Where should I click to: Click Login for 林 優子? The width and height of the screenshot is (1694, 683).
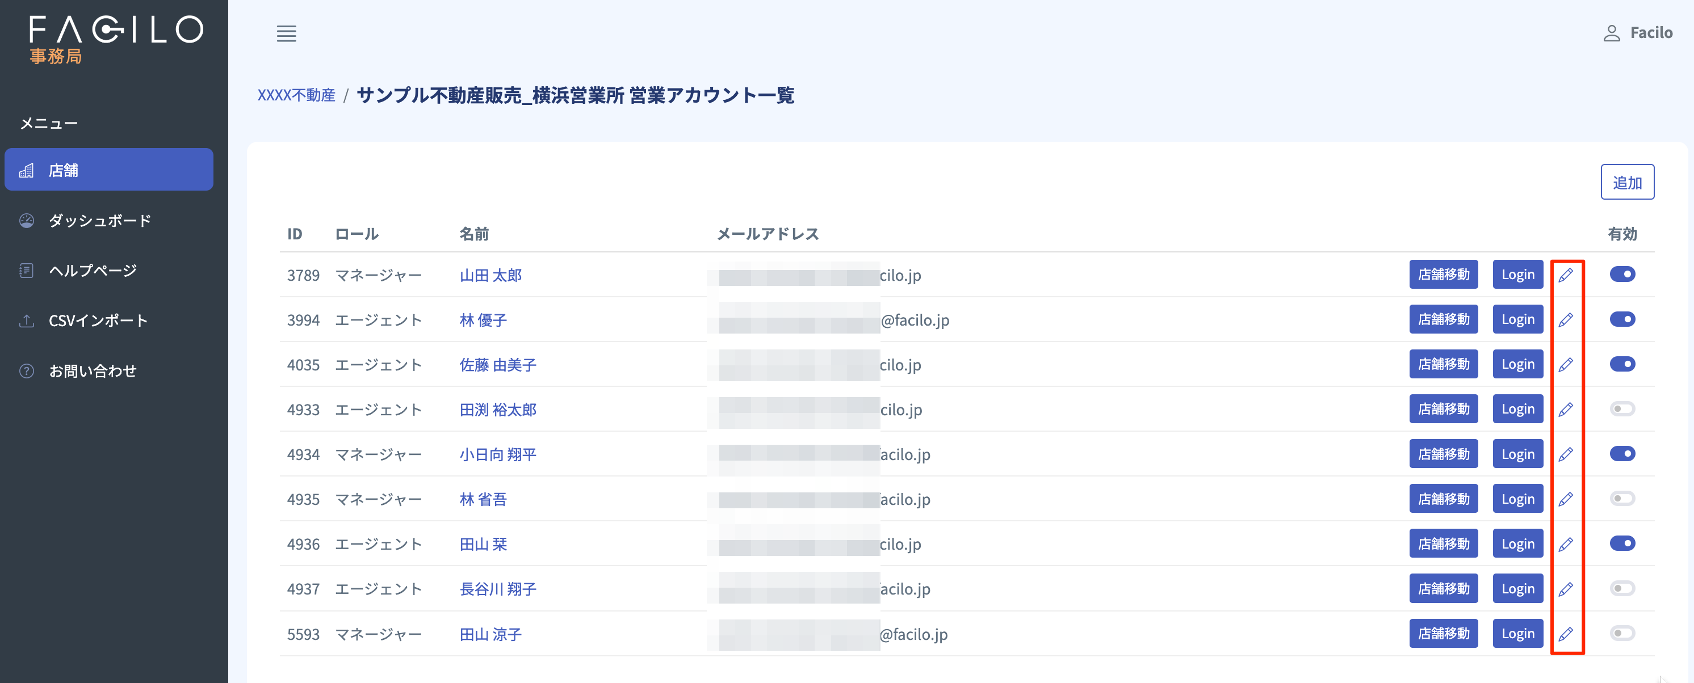tap(1517, 319)
